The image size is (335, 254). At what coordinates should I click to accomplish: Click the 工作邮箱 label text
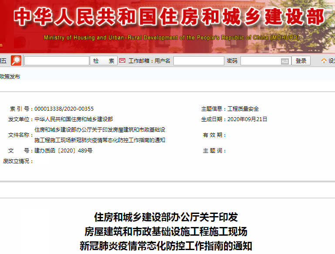[139, 61]
